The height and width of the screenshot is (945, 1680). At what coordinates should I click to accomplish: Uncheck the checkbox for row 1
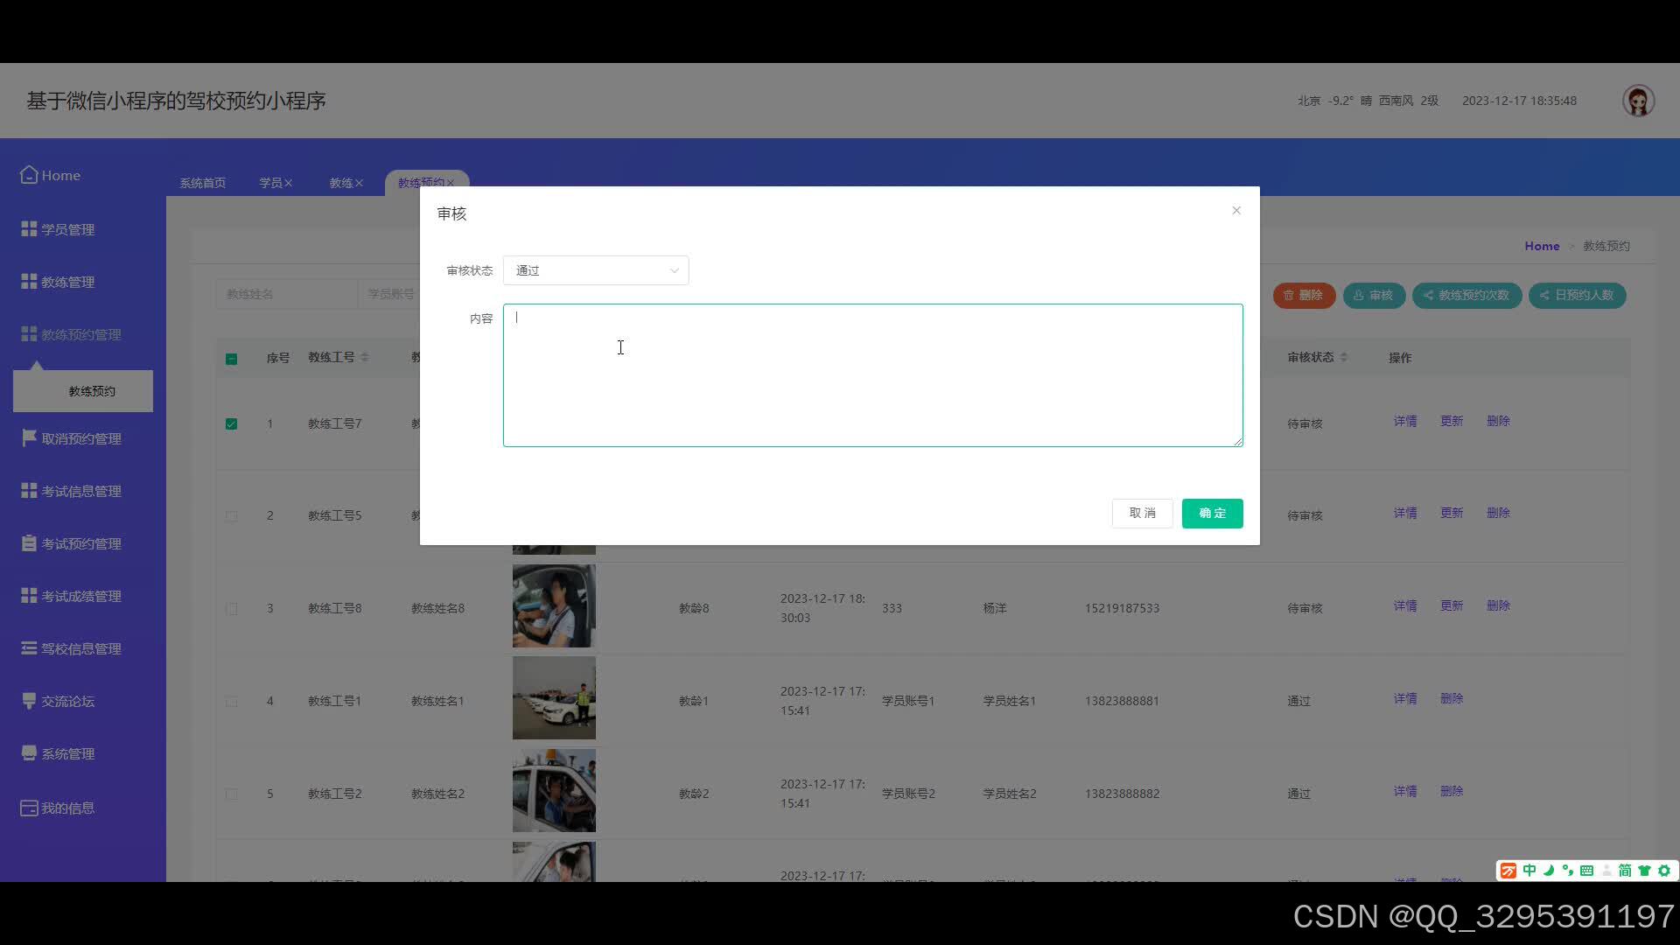click(231, 424)
